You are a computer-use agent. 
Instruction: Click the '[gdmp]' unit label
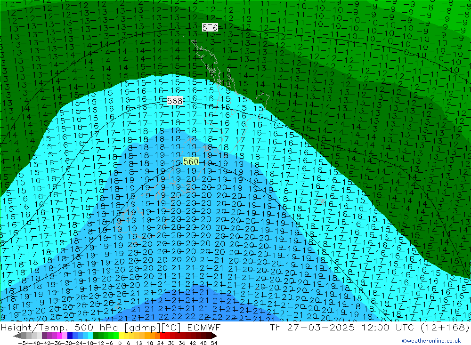click(x=142, y=328)
